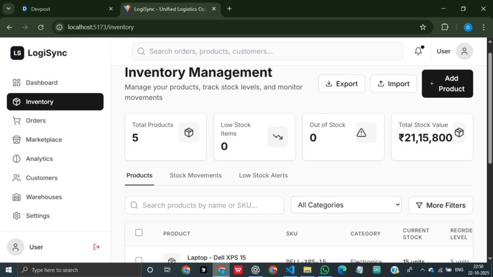
Task: Open the Chrome three-dot menu
Action: click(484, 28)
